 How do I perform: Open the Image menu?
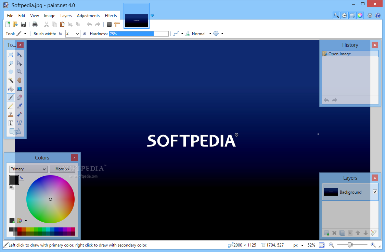50,15
